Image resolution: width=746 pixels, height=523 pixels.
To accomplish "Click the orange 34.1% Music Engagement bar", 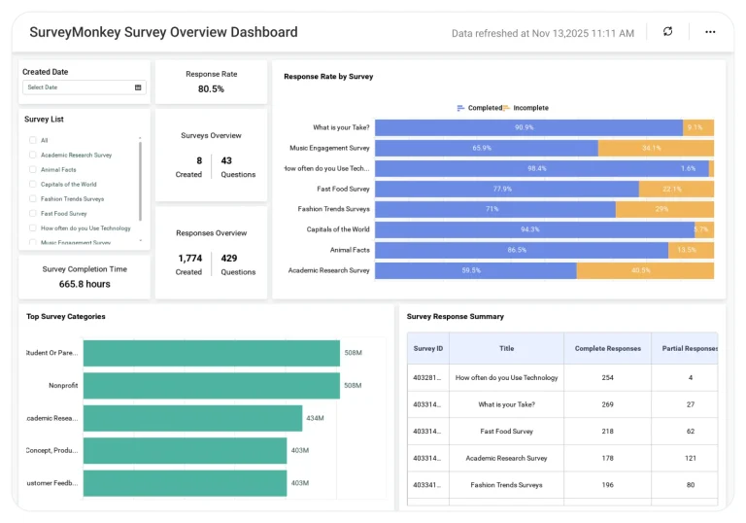I will point(656,148).
